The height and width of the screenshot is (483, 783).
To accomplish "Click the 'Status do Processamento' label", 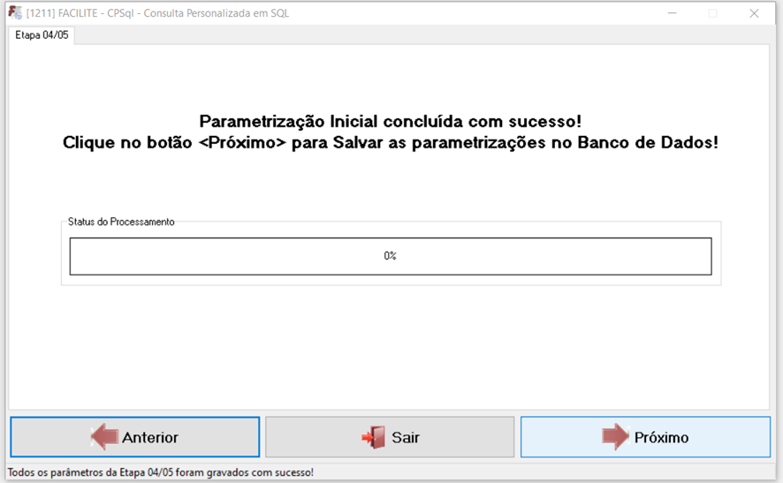I will [x=121, y=222].
